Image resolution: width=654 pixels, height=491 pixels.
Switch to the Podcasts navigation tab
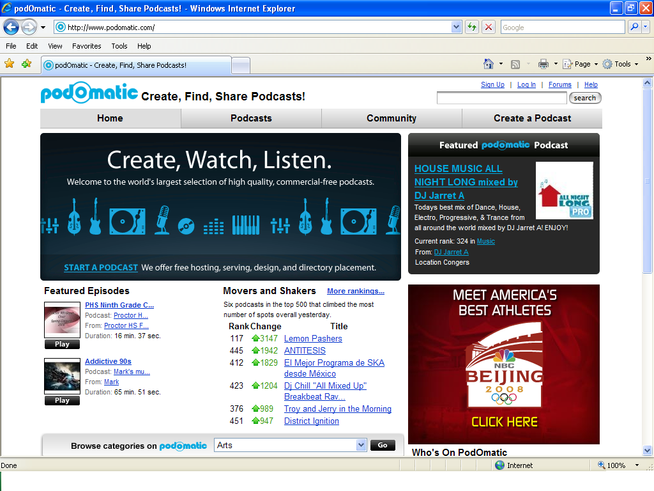click(x=251, y=118)
